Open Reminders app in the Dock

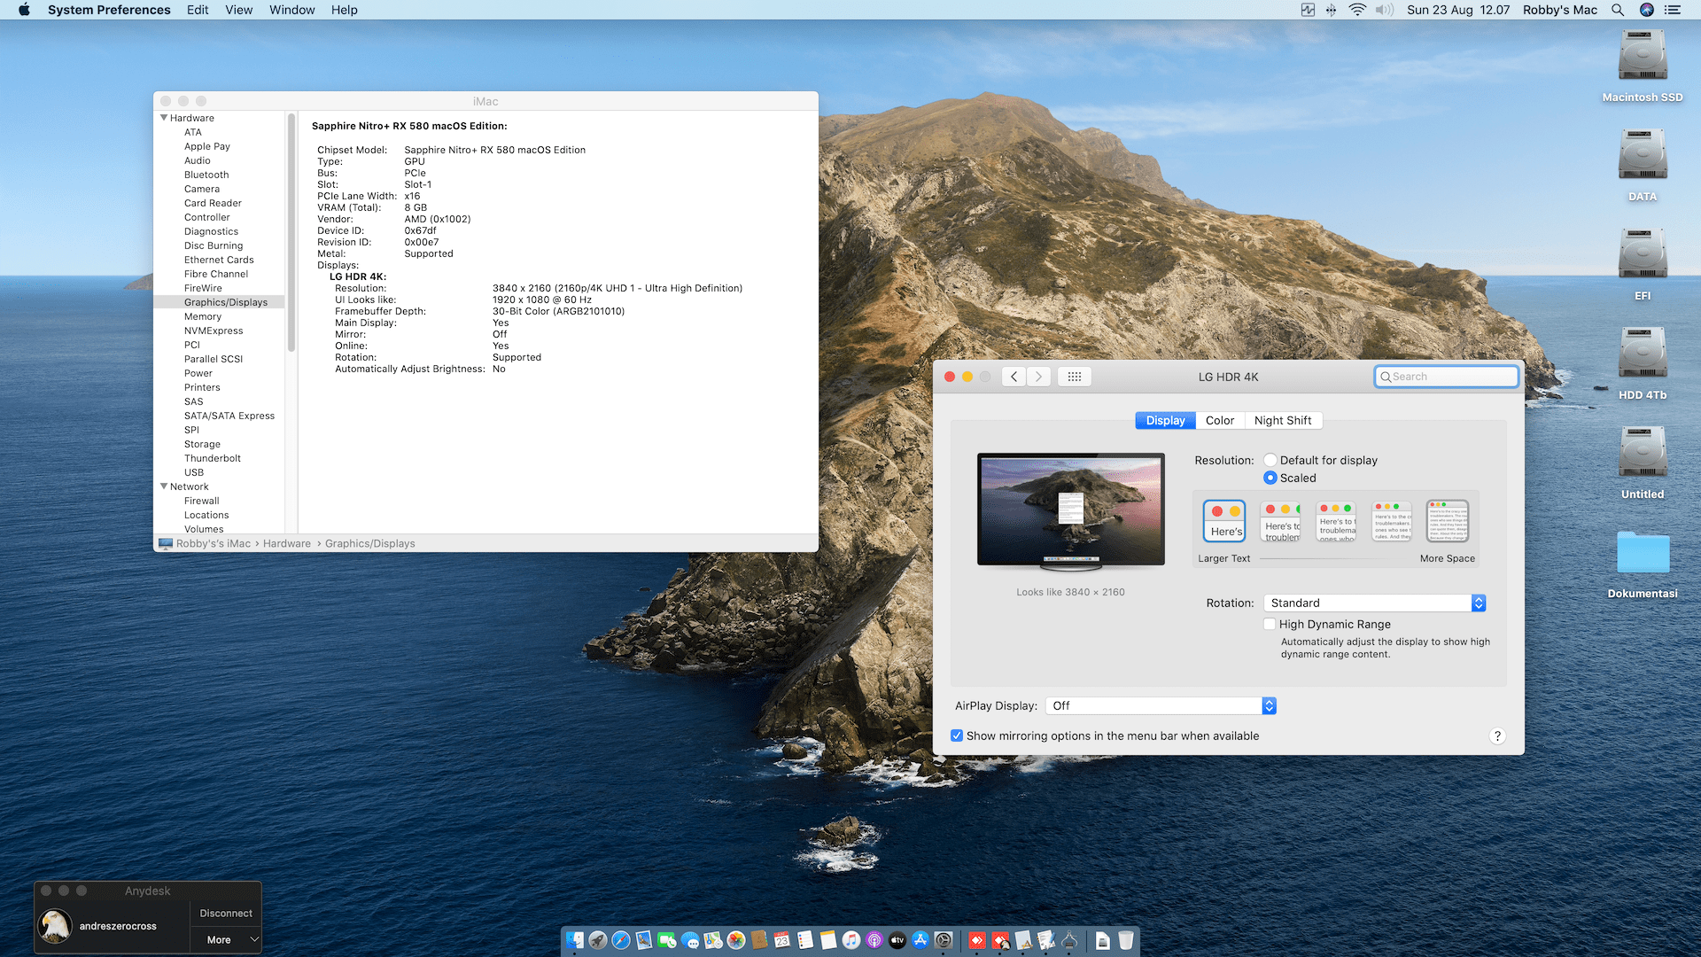click(x=805, y=940)
